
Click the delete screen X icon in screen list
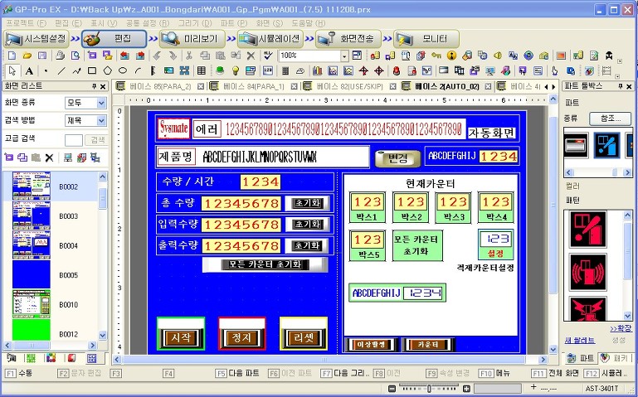(x=49, y=157)
